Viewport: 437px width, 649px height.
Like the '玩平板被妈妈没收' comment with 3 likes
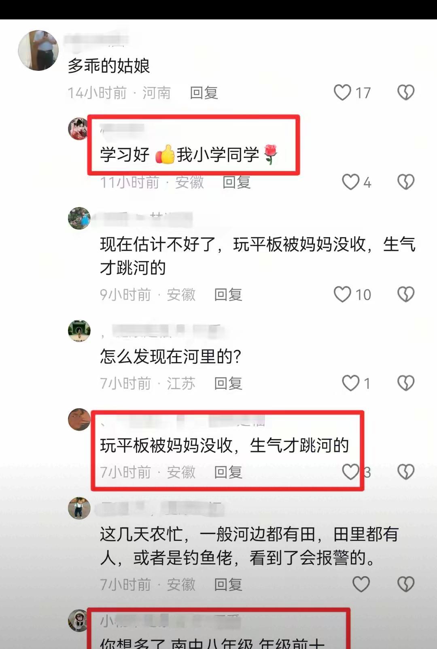pos(350,472)
